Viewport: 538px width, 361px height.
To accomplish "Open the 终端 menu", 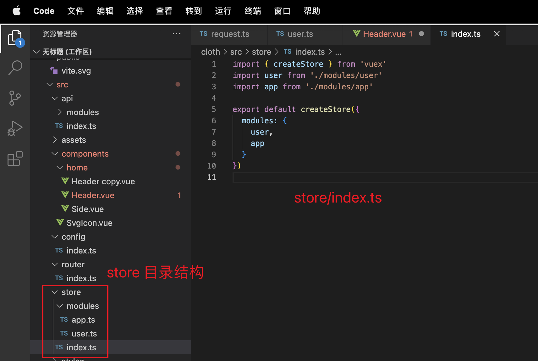I will [x=253, y=11].
